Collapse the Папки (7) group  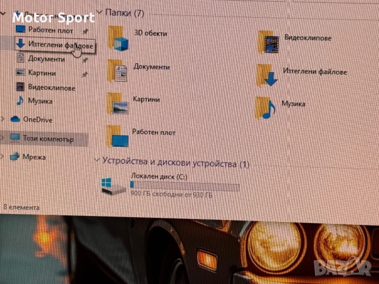tap(99, 12)
